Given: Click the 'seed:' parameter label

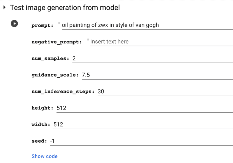Looking at the screenshot, I should [x=39, y=141].
